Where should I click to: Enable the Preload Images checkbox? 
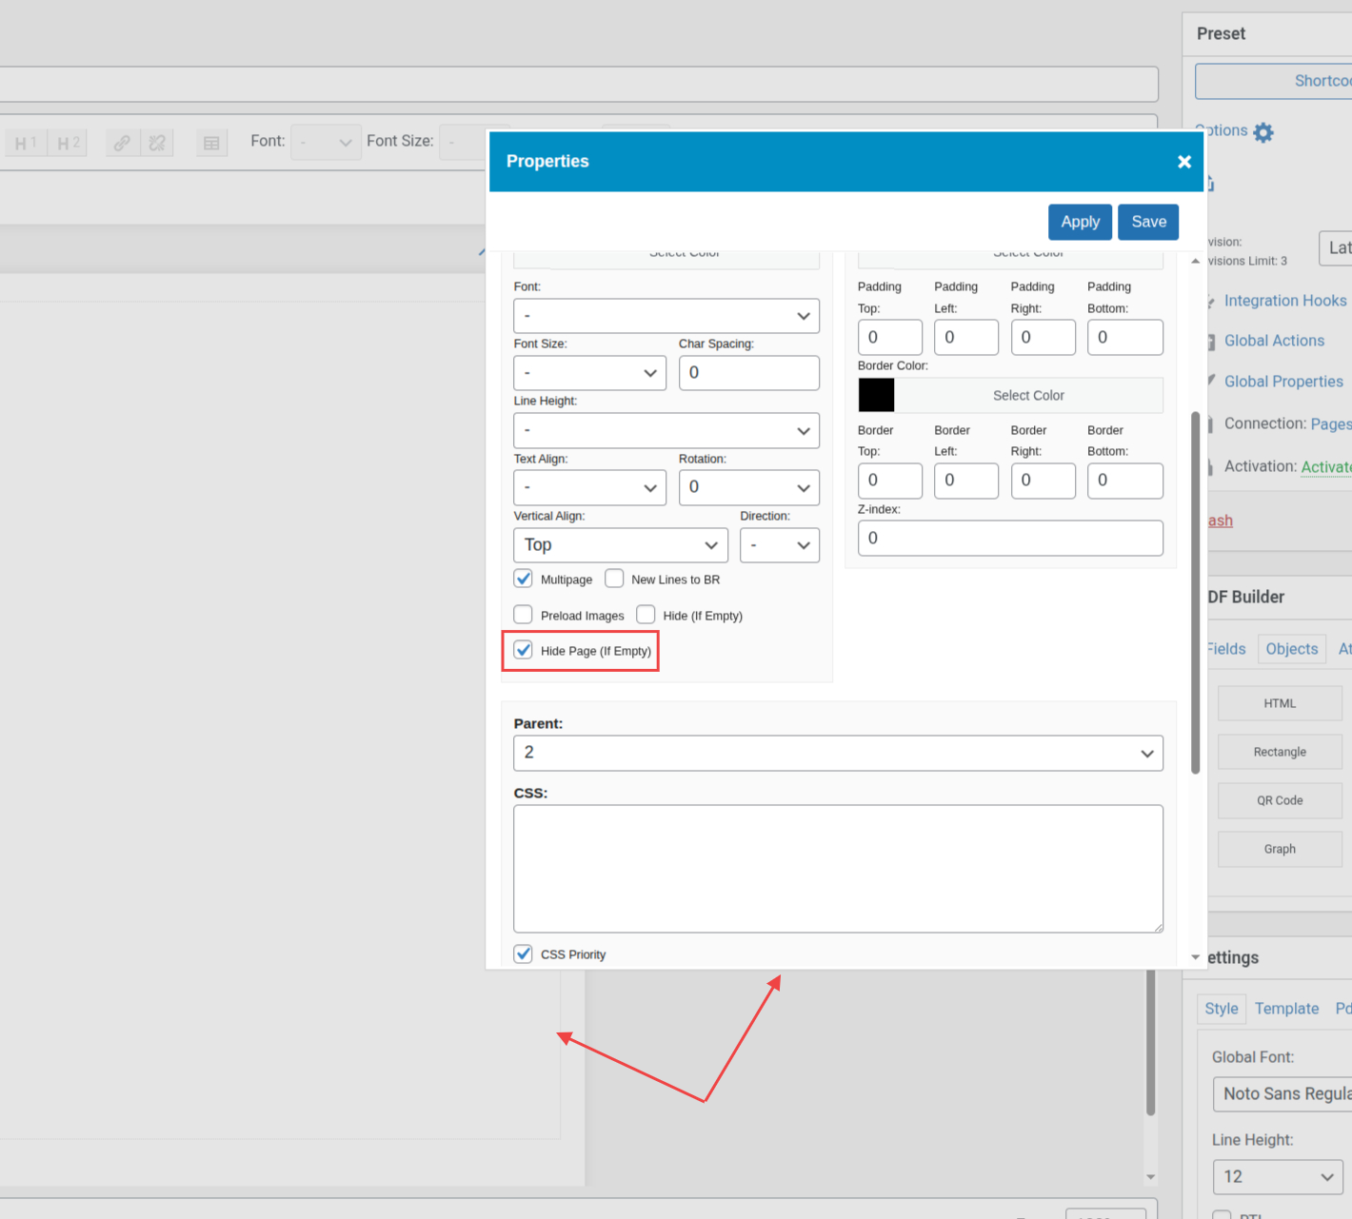pyautogui.click(x=523, y=615)
